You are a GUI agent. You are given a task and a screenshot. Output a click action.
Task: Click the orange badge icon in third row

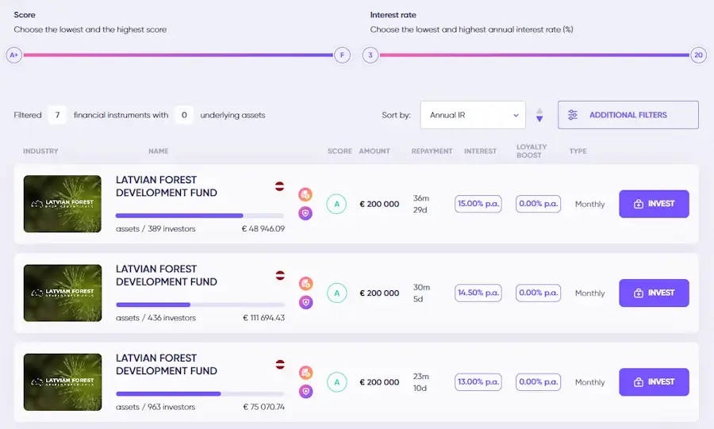(x=305, y=373)
